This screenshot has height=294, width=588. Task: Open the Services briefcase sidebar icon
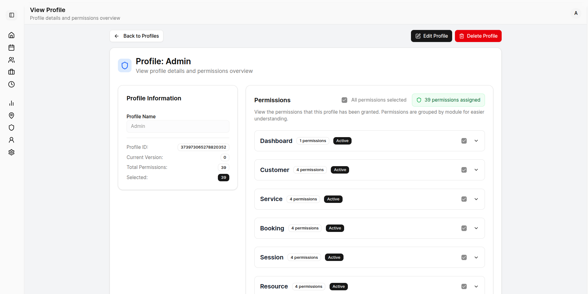(x=11, y=72)
